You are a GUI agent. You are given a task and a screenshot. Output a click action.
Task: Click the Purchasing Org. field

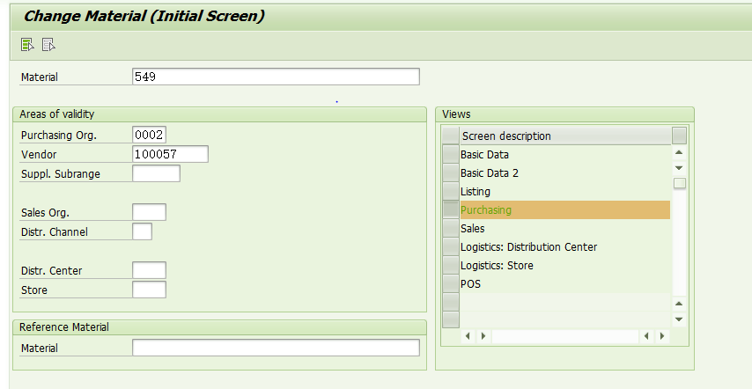[x=149, y=135]
